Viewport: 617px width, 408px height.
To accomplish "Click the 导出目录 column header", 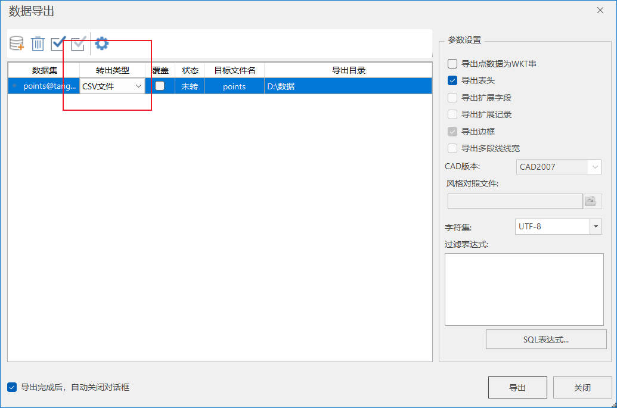I will (348, 70).
